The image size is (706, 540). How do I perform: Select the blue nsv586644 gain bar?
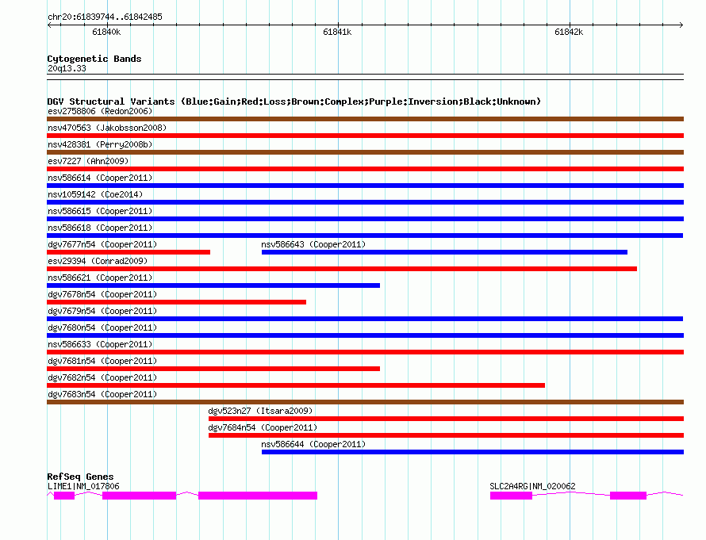473,452
